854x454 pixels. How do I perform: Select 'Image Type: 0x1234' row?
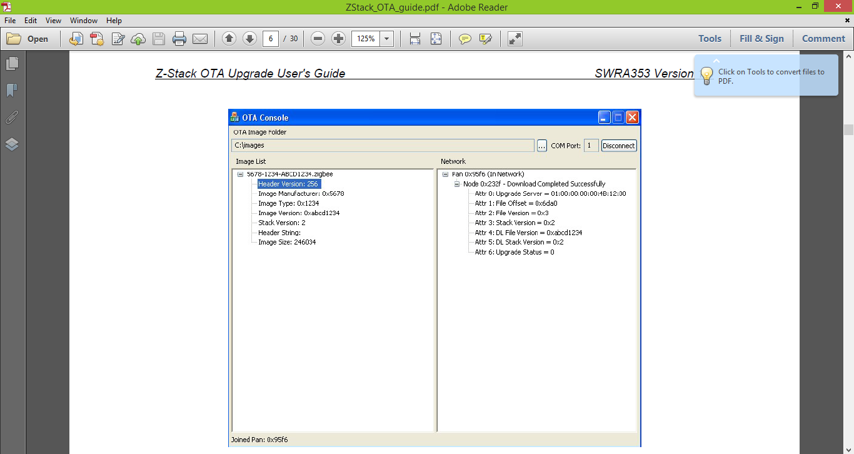click(x=289, y=203)
